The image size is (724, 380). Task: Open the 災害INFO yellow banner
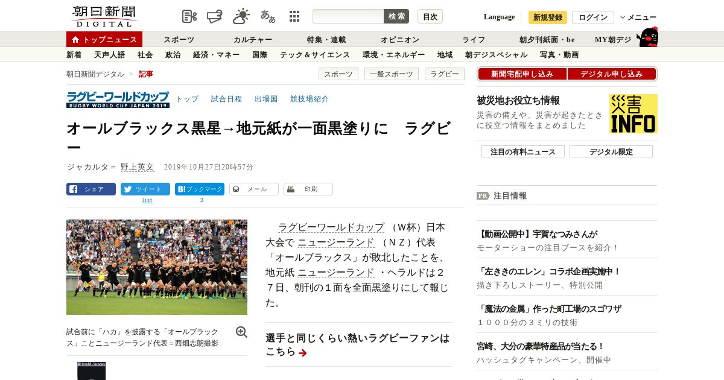pos(634,113)
